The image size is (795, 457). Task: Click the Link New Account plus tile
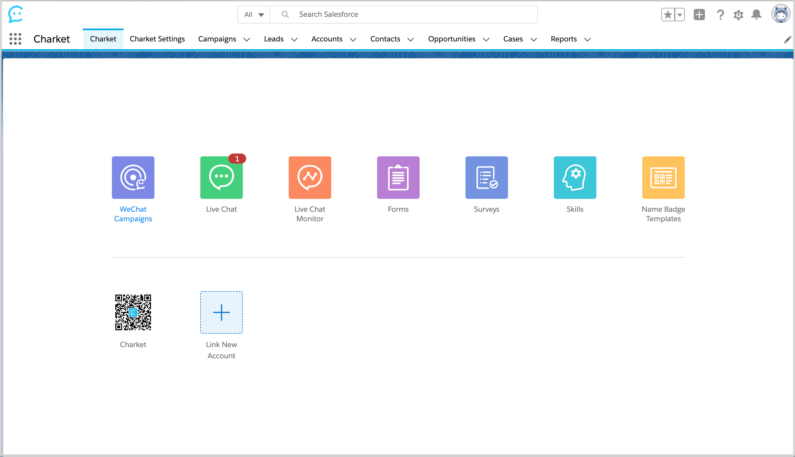[221, 312]
